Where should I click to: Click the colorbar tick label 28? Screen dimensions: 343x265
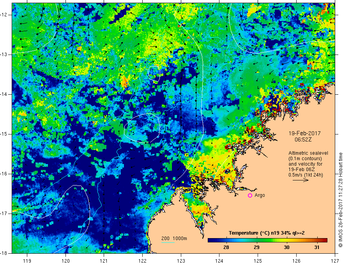(226, 247)
